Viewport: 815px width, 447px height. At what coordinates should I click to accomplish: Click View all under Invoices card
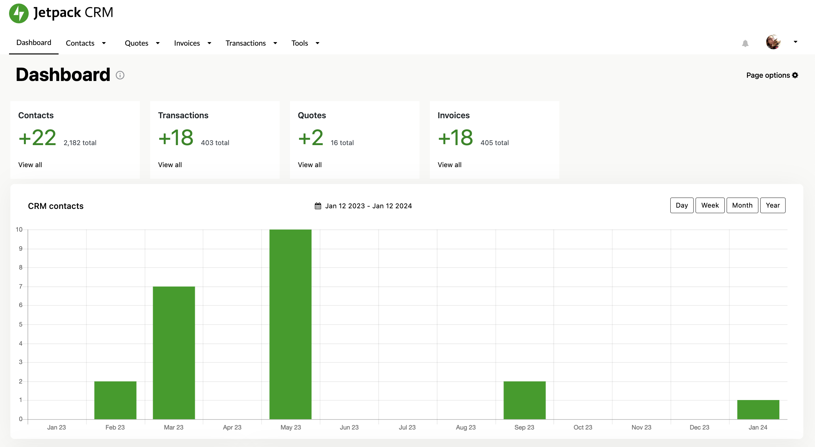(x=449, y=165)
